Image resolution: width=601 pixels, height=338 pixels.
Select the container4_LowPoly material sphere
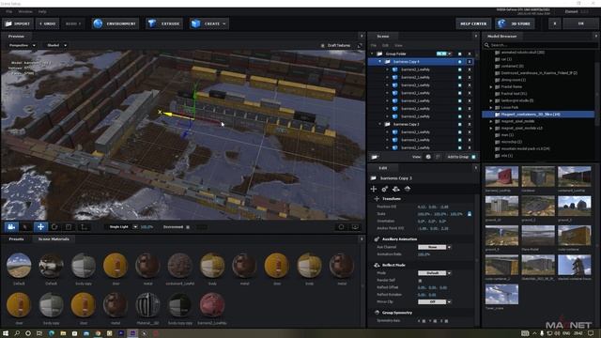179,265
